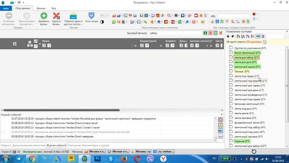Click the red pie-chart icon beside URL field

click(254, 14)
